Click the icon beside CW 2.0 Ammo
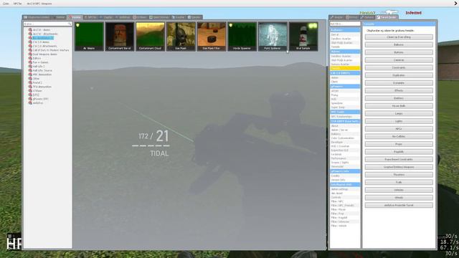The width and height of the screenshot is (459, 258). click(30, 42)
